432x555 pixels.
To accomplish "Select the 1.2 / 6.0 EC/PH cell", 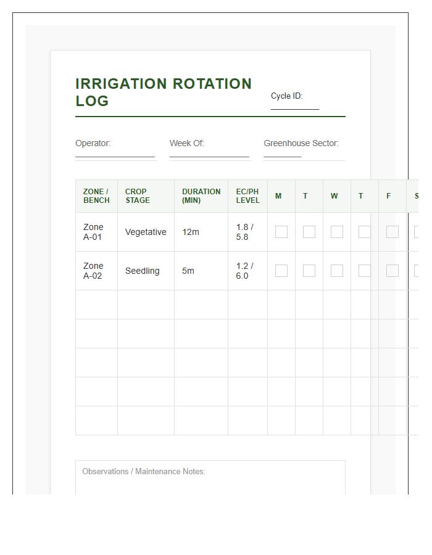I will 248,271.
